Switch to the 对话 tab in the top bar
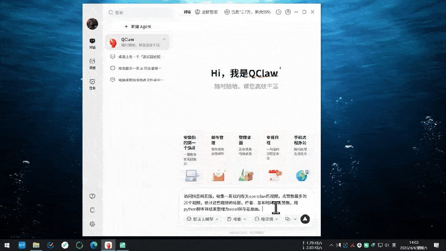The width and height of the screenshot is (446, 251). 187,12
